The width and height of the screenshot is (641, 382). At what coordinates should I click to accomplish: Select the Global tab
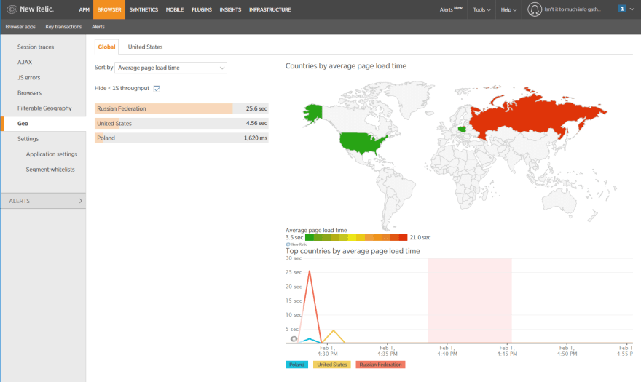click(106, 47)
